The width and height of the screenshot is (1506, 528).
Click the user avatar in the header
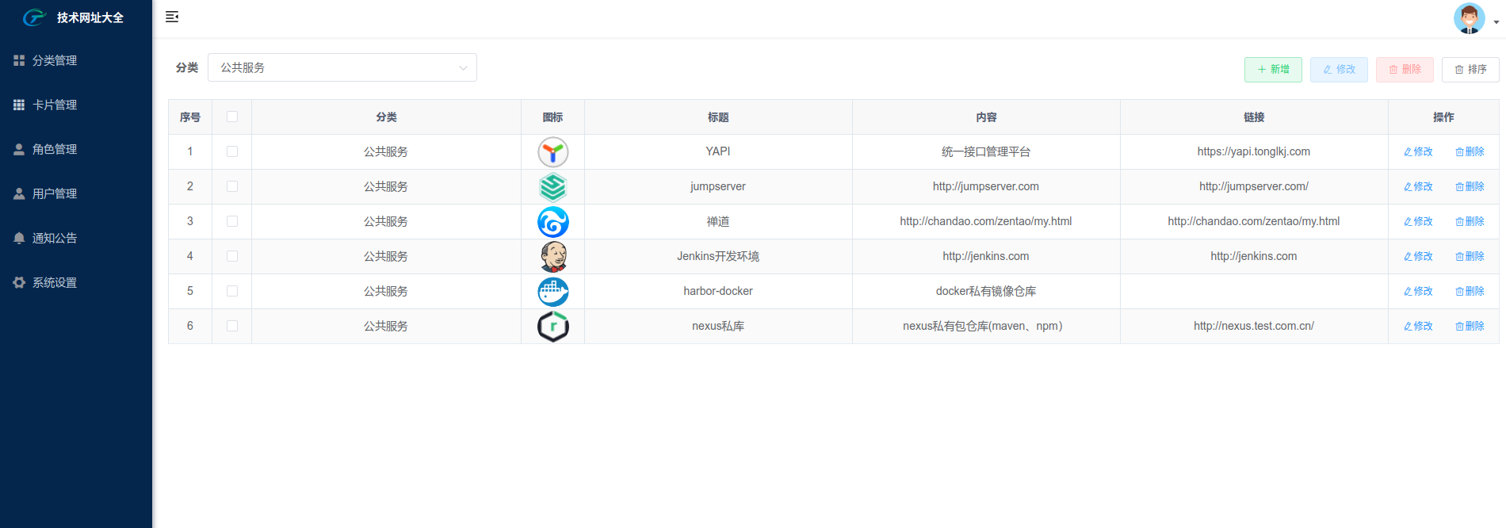pos(1469,18)
